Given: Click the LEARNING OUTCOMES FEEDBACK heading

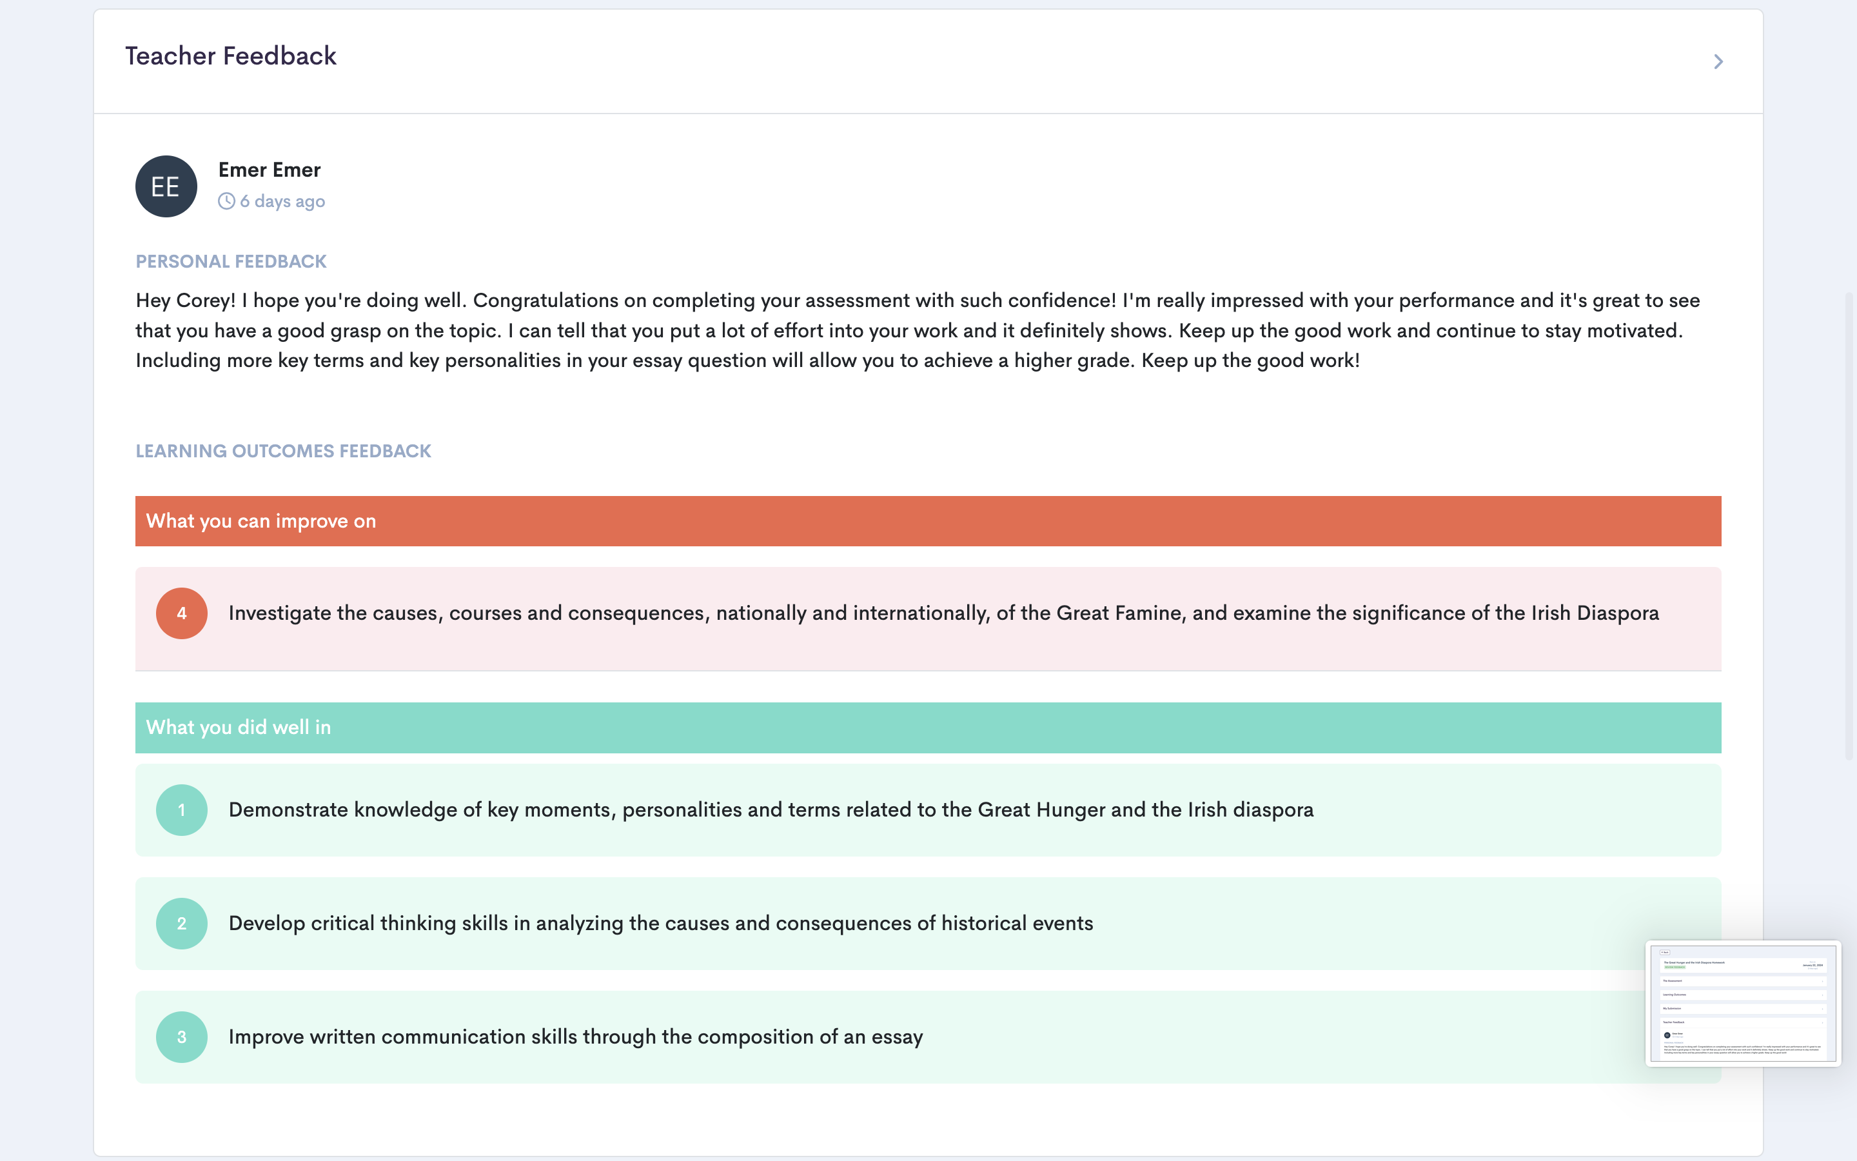Looking at the screenshot, I should [x=283, y=451].
